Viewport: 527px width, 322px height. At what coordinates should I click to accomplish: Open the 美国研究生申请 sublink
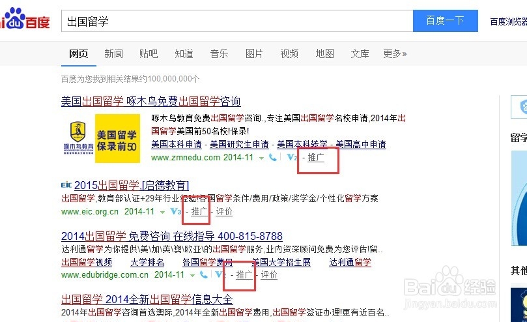239,144
